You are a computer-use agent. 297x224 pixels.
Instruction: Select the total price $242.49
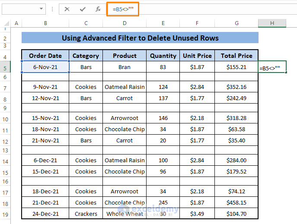point(236,98)
